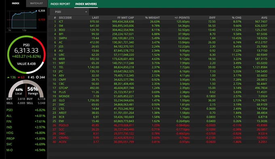Select the HDG sector index row

(26, 133)
